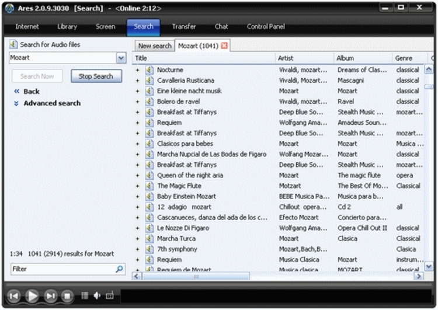Sort results by Artist column
This screenshot has height=310, width=438.
click(x=305, y=58)
